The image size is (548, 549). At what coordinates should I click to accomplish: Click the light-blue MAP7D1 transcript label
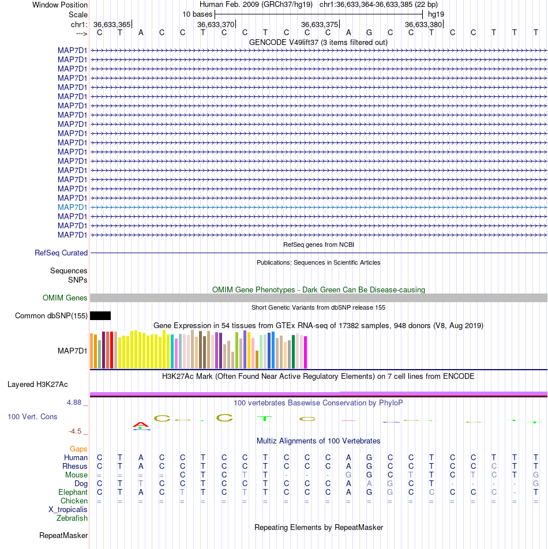[x=73, y=207]
